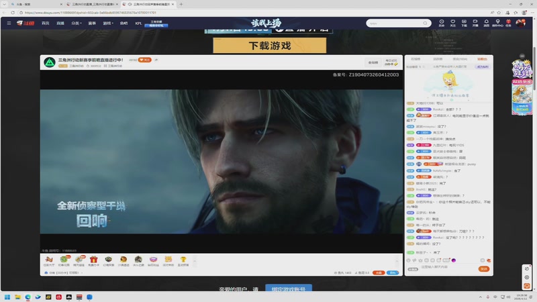The image size is (537, 302).
Task: Select the 贵宾 VIP tab in chat panel
Action: point(460,59)
